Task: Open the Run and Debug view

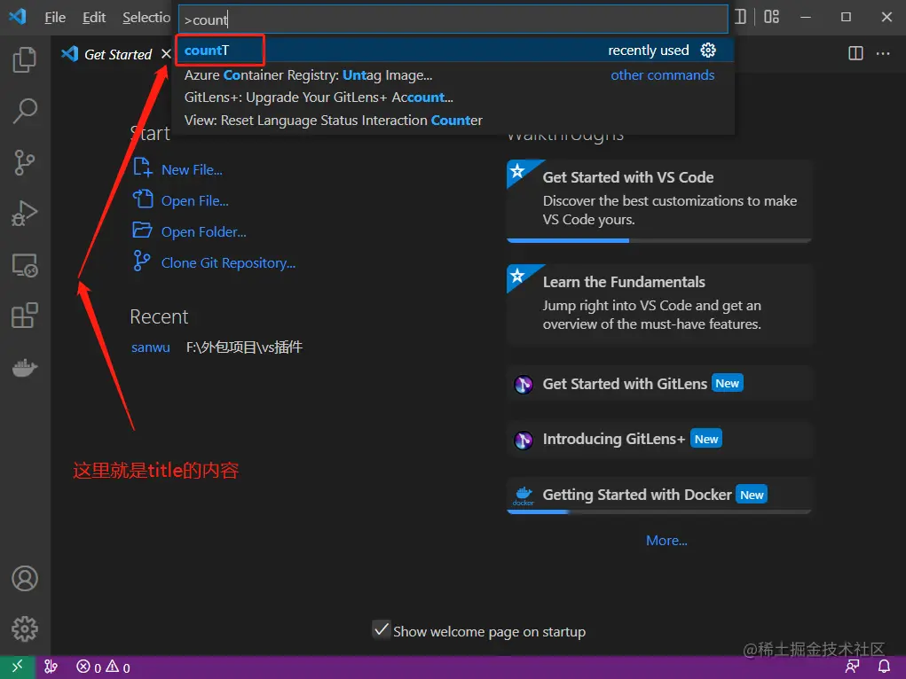Action: [x=25, y=214]
